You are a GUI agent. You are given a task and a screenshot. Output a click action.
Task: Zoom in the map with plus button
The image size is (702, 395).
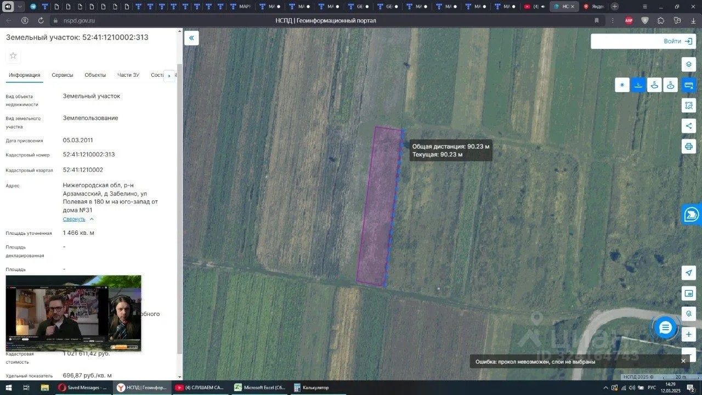689,334
